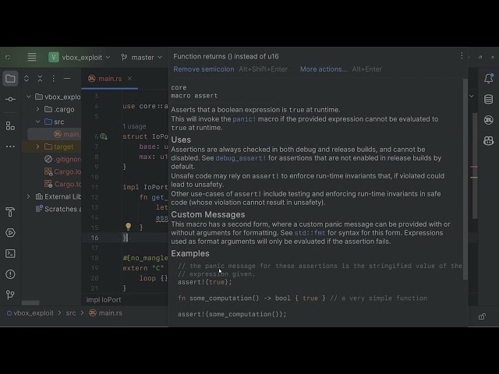
Task: Click the documentation popup scrollbar
Action: click(465, 179)
